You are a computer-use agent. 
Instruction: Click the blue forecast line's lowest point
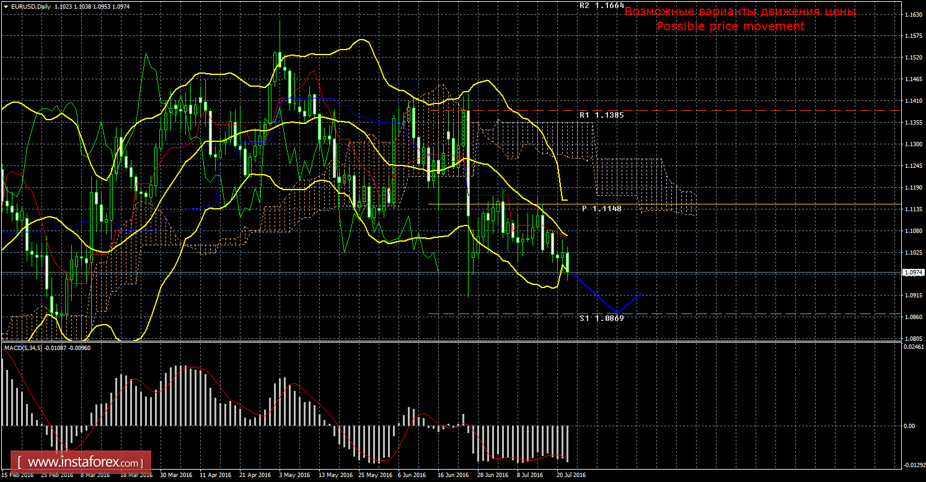615,313
